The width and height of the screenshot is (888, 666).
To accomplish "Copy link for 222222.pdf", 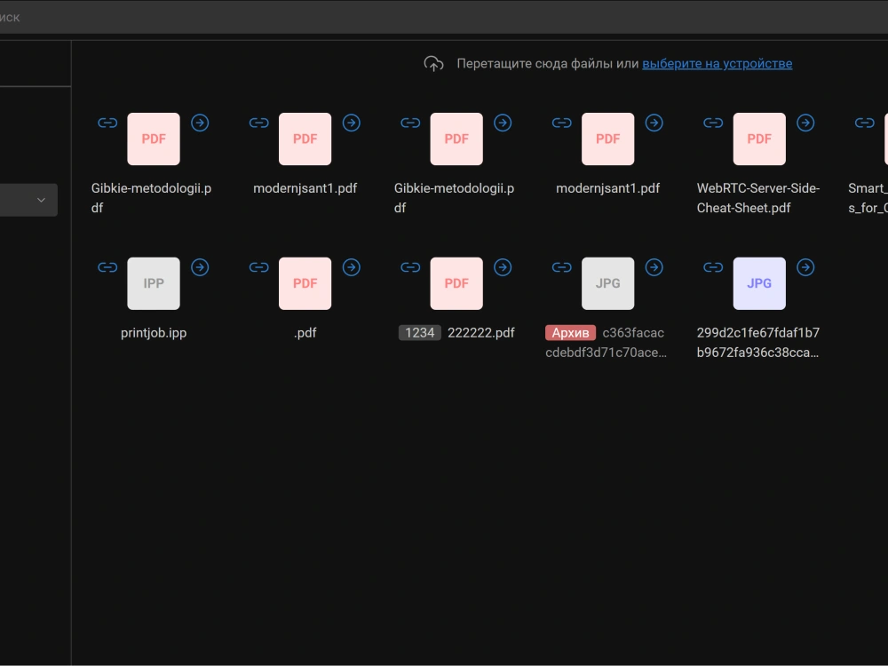I will [x=410, y=267].
